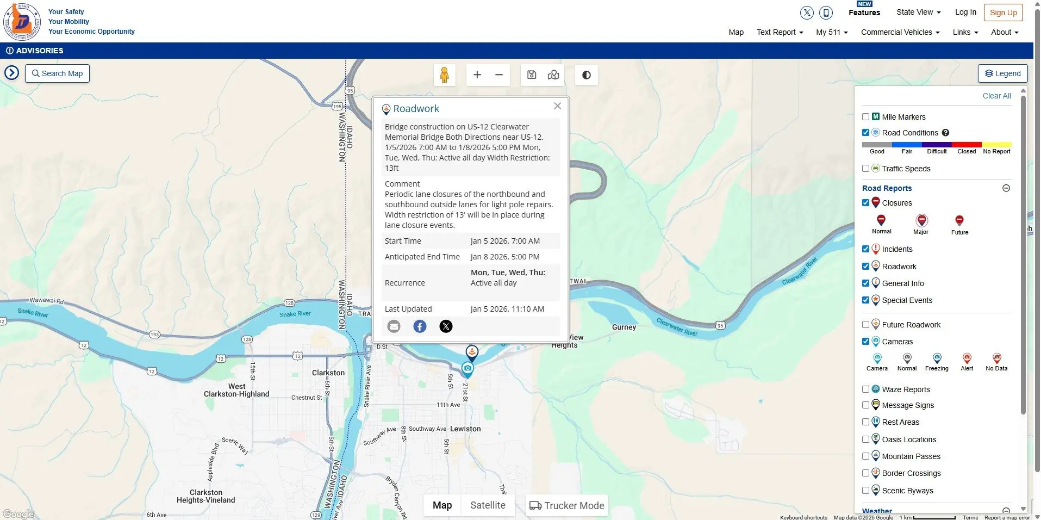Expand the Commercial Vehicles menu
This screenshot has width=1041, height=520.
click(900, 32)
